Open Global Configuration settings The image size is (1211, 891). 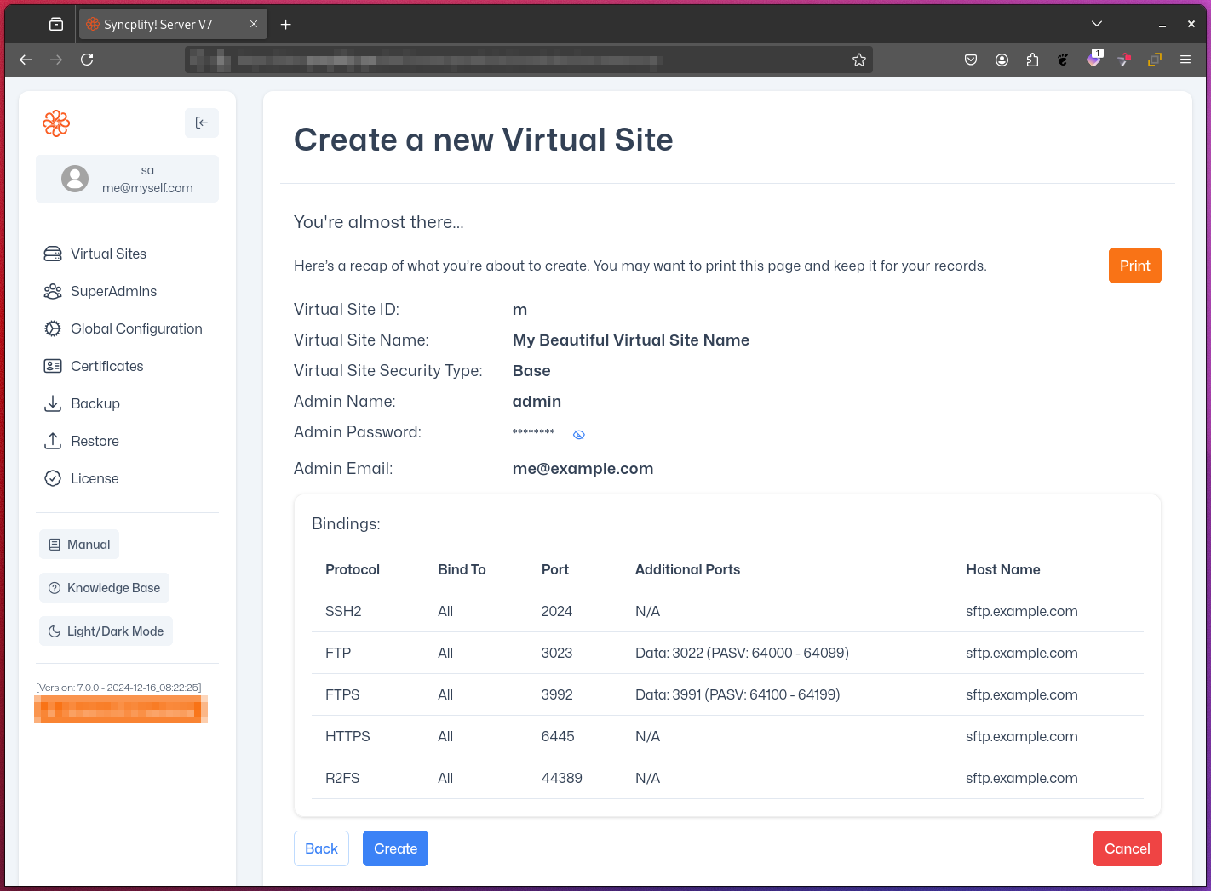pyautogui.click(x=136, y=328)
